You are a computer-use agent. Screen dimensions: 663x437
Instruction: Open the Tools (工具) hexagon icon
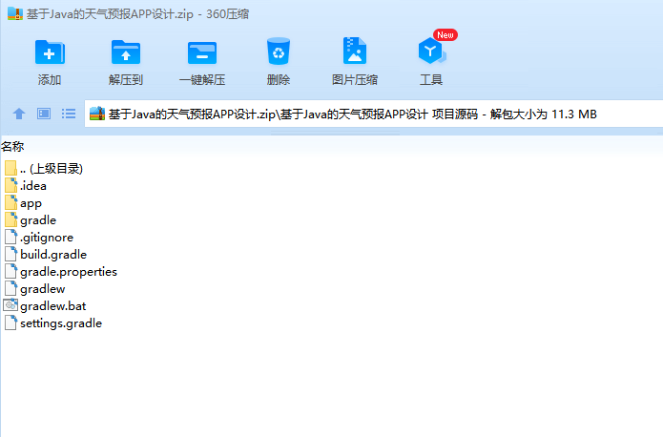431,51
